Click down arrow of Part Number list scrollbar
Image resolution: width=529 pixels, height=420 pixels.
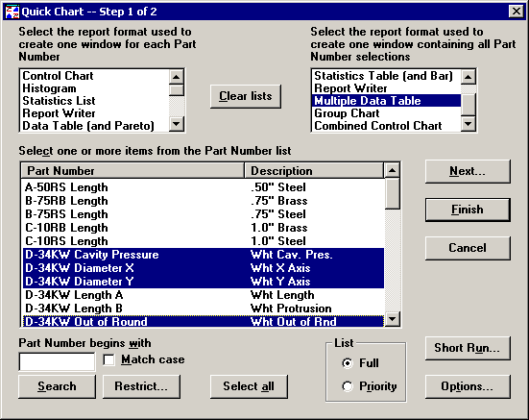pos(392,319)
